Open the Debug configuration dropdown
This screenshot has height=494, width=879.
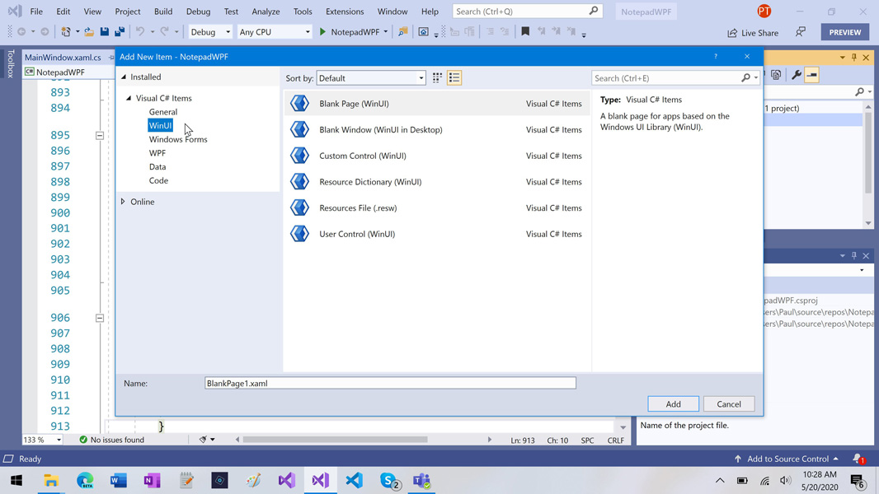[x=209, y=32]
